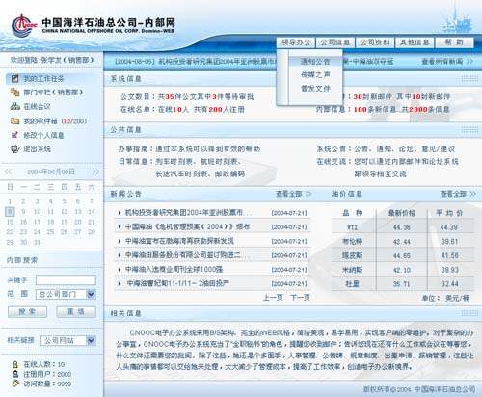This screenshot has width=482, height=397.
Task: Click the 修改个人信息 edit icon
Action: [14, 135]
